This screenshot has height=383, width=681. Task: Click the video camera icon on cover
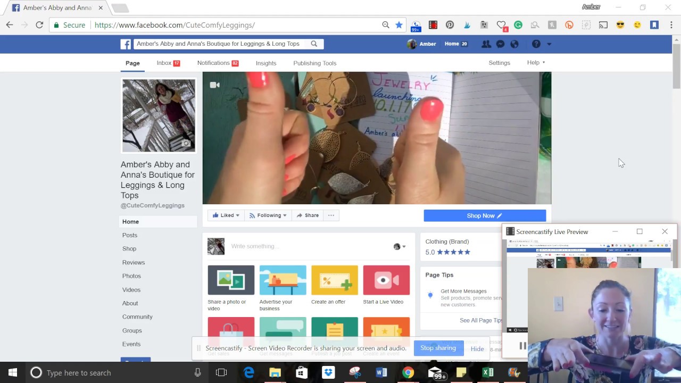(x=214, y=85)
